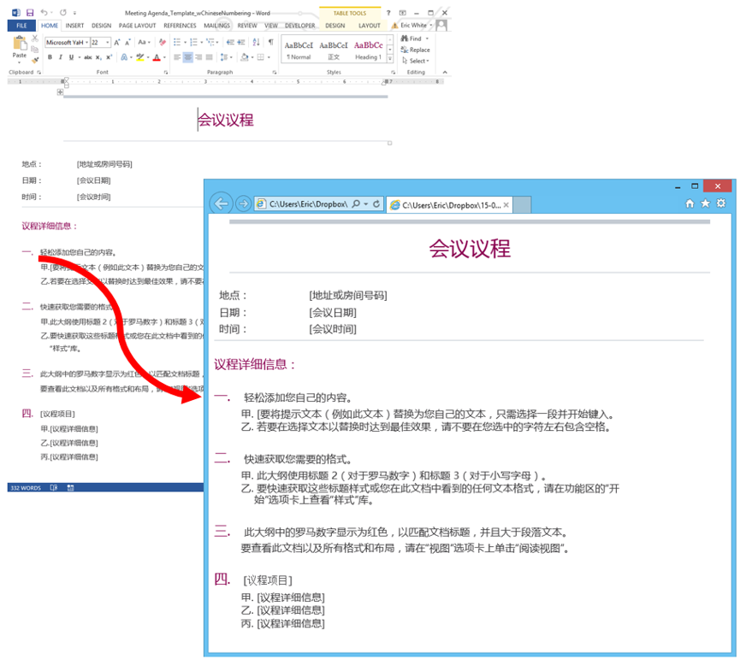Click the Word Help question mark icon
Screen dimensions: 746x665
[388, 13]
